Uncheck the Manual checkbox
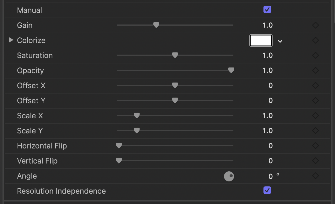This screenshot has height=204, width=335. (267, 10)
